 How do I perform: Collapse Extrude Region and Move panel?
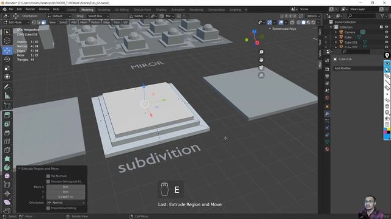[x=19, y=169]
